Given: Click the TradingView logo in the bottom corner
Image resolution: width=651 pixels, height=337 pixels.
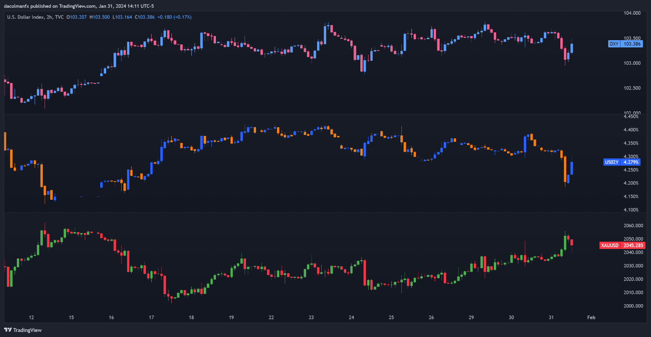Looking at the screenshot, I should click(16, 330).
